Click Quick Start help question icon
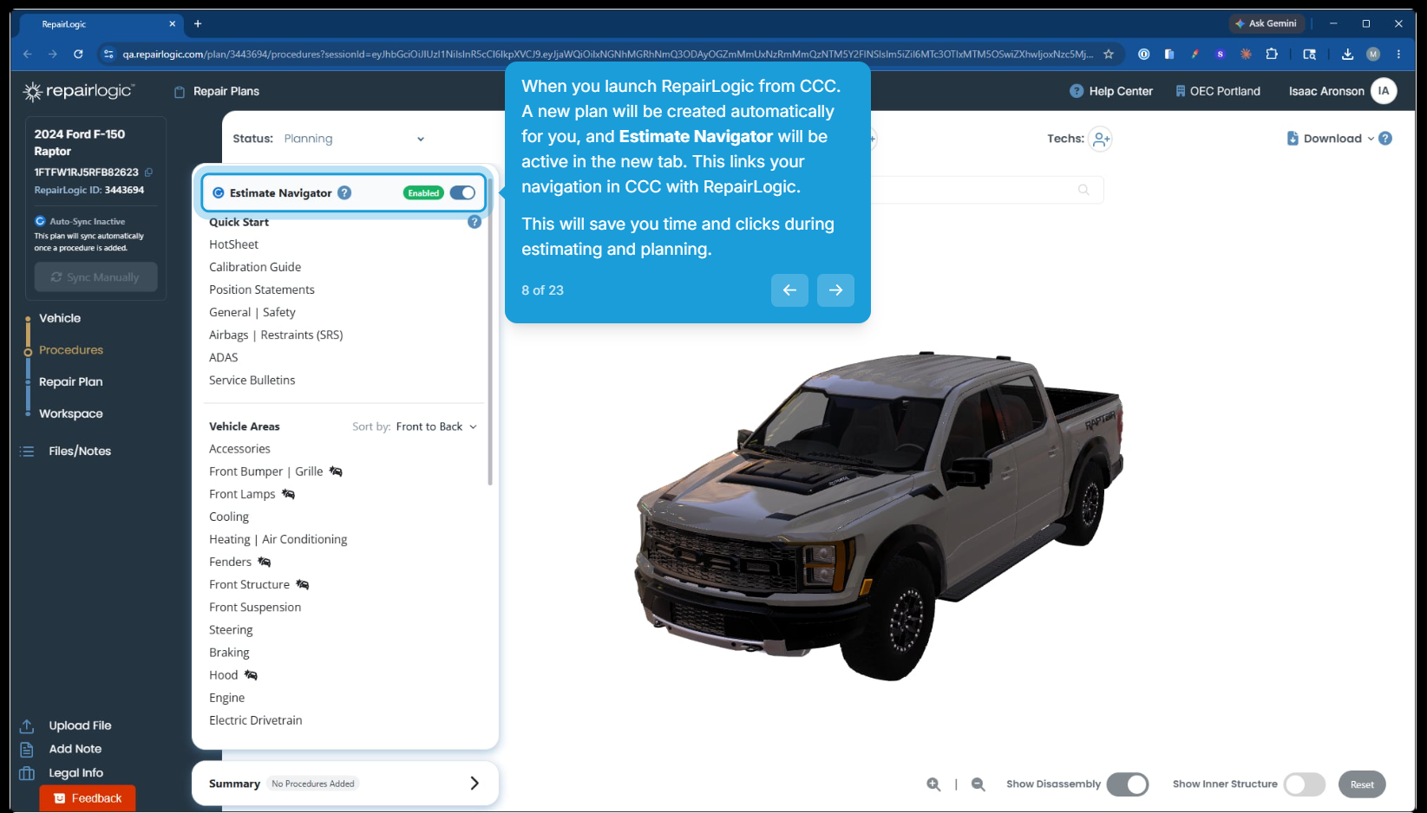 coord(475,222)
